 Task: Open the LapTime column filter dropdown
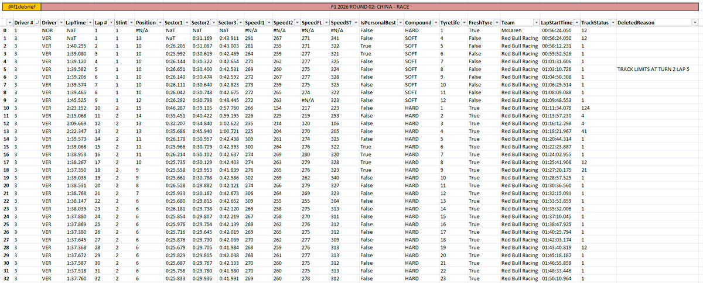coord(89,22)
